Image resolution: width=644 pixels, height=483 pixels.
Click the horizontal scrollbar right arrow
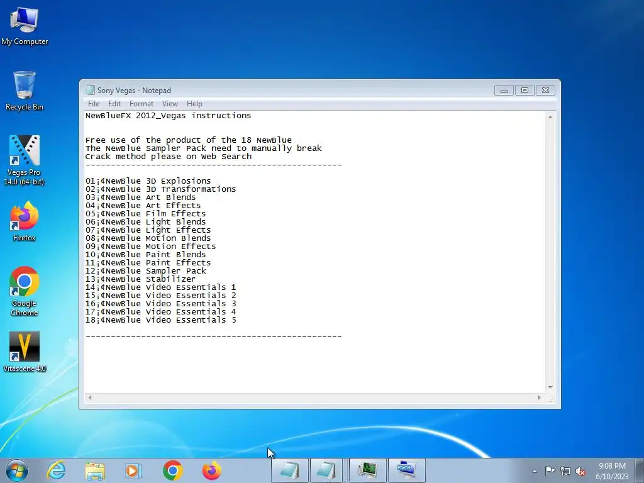point(539,397)
